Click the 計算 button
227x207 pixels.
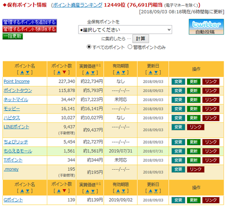point(140,39)
